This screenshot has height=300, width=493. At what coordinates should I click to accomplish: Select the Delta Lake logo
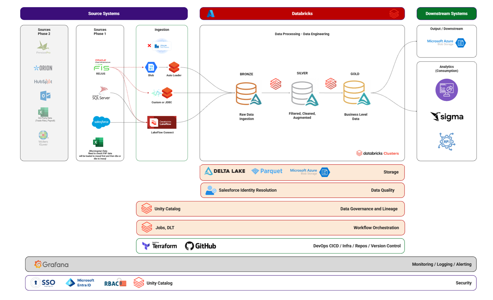click(225, 171)
